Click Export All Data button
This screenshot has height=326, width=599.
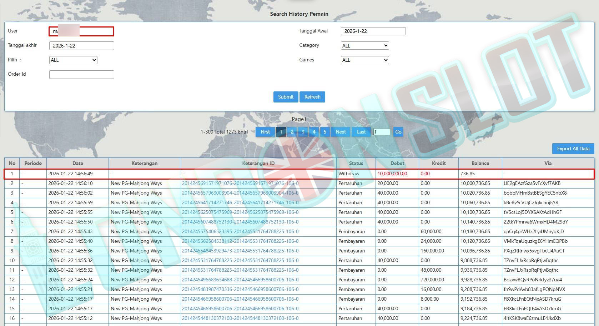click(573, 149)
